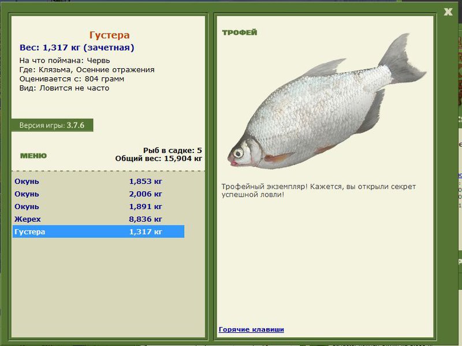Click the Где: Клязьма, Осенние отражения line
Screen dimensions: 462x346
pyautogui.click(x=87, y=69)
